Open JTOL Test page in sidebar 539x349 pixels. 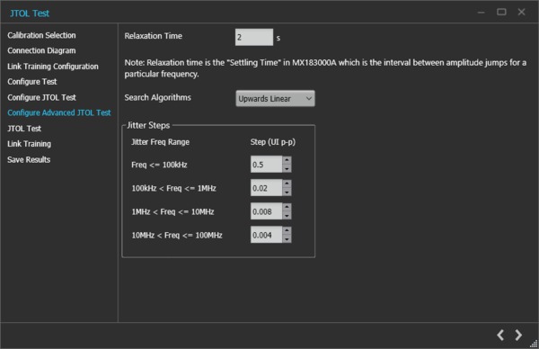click(24, 129)
